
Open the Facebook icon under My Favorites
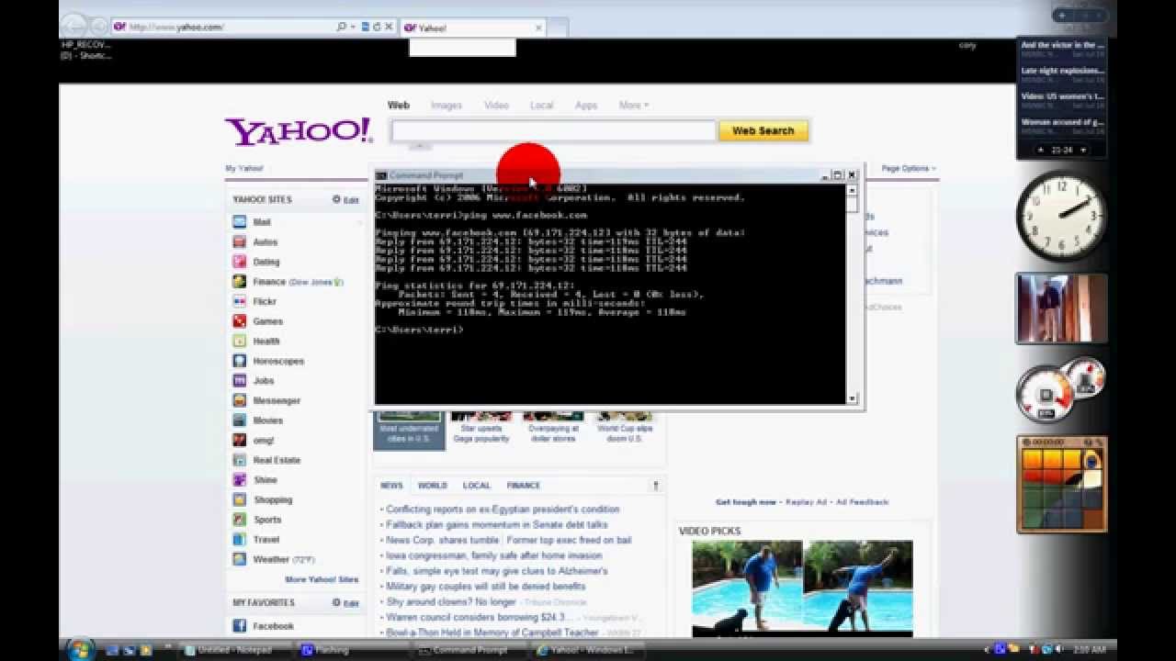point(239,626)
